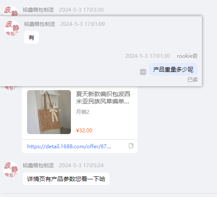Click the three-dots more options icon
This screenshot has height=197, width=217.
[x=143, y=72]
